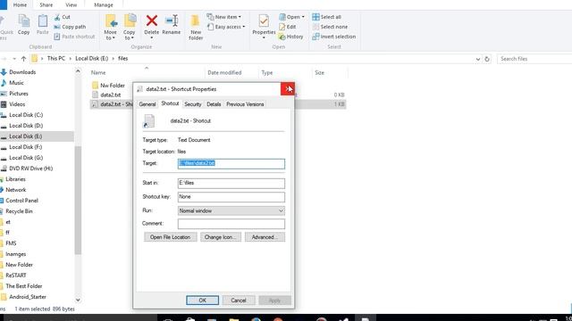The width and height of the screenshot is (572, 321).
Task: Click the Change Icon button
Action: (x=221, y=237)
